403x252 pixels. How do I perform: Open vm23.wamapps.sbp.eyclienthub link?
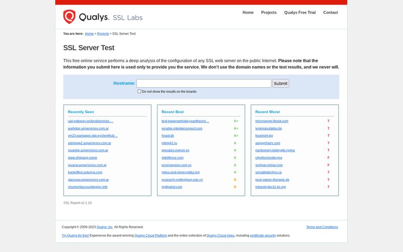[x=93, y=136]
